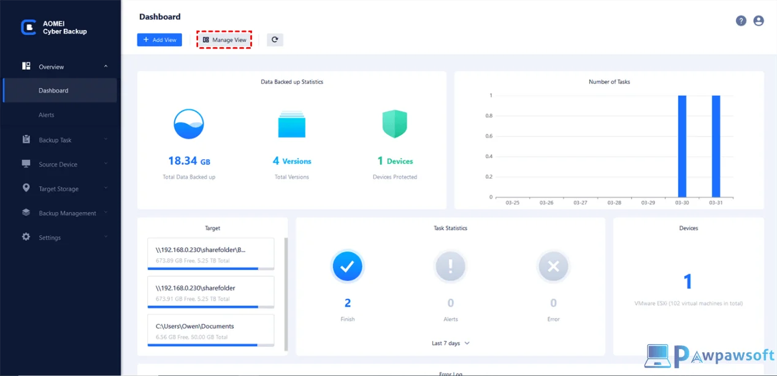Click the Backup Management layers icon
777x376 pixels.
pyautogui.click(x=26, y=212)
